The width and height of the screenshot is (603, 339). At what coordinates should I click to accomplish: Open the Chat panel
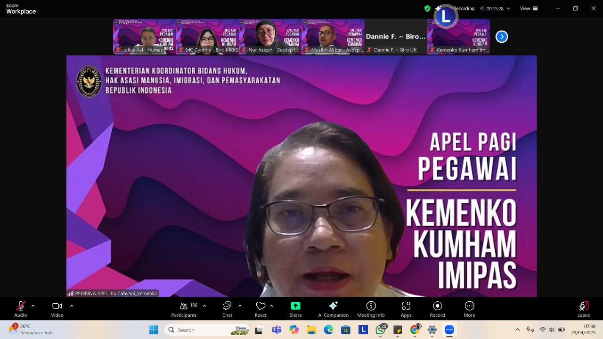(x=227, y=308)
